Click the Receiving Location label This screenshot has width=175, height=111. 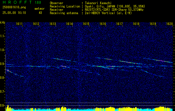tap(65, 6)
